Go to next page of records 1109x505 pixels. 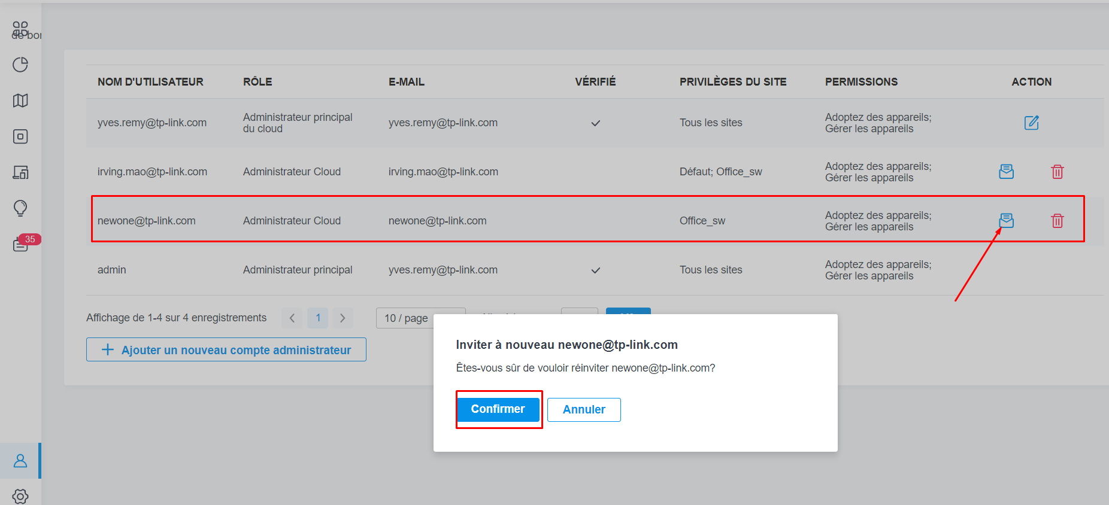coord(343,318)
